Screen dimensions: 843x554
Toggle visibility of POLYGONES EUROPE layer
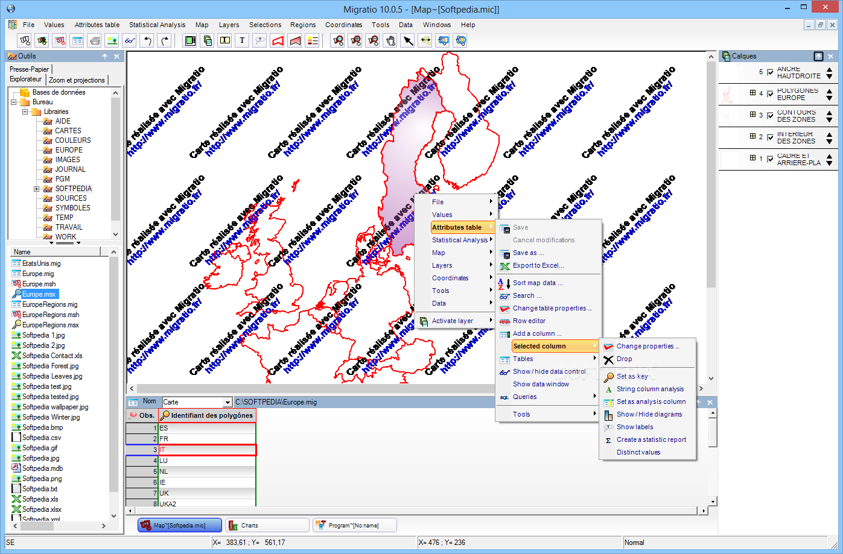[770, 94]
